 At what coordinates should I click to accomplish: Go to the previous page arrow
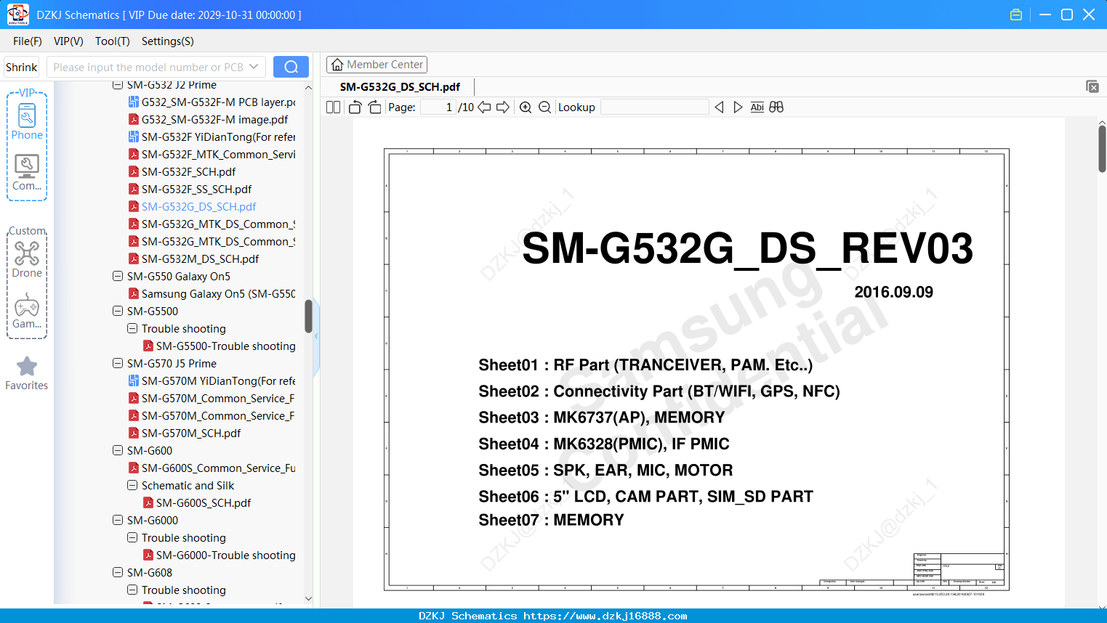coord(484,107)
